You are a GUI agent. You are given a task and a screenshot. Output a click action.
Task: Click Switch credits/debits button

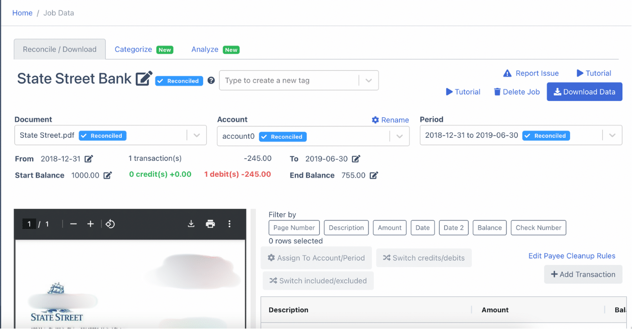[424, 258]
